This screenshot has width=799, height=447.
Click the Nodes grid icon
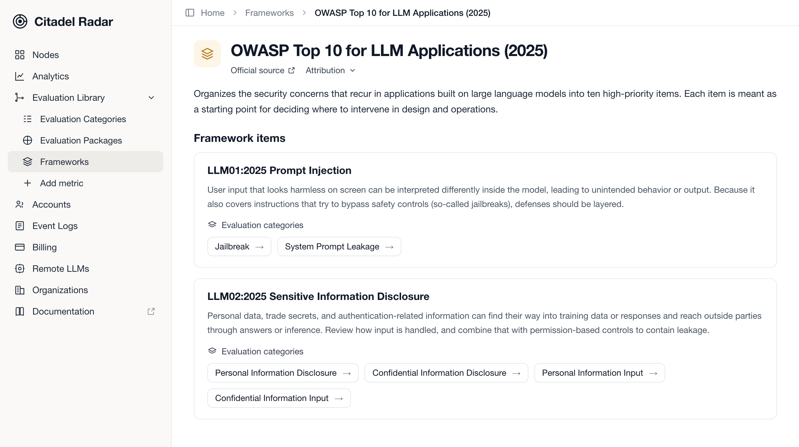coord(20,55)
